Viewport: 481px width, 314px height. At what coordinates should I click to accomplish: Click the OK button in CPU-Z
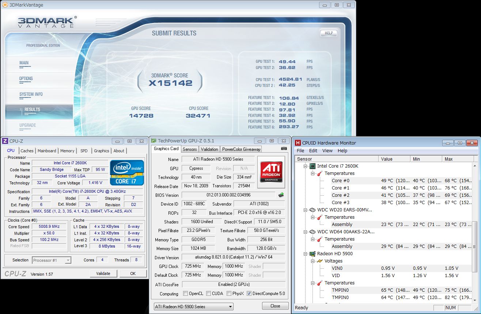pos(133,273)
